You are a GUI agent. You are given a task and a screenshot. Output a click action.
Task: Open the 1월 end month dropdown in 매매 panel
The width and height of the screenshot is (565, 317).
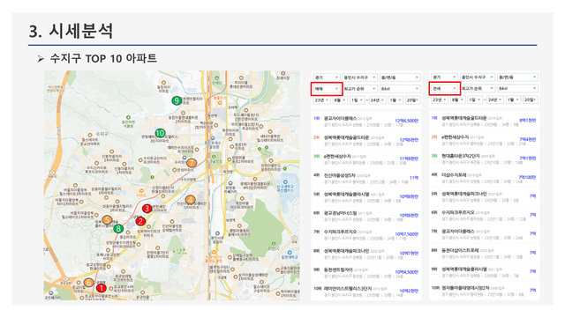click(x=395, y=100)
